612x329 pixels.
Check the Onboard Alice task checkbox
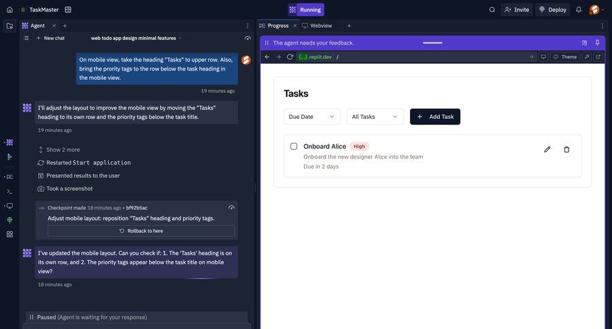click(x=294, y=146)
